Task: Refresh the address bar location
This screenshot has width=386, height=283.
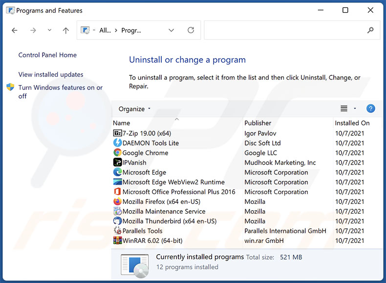Action: [191, 30]
